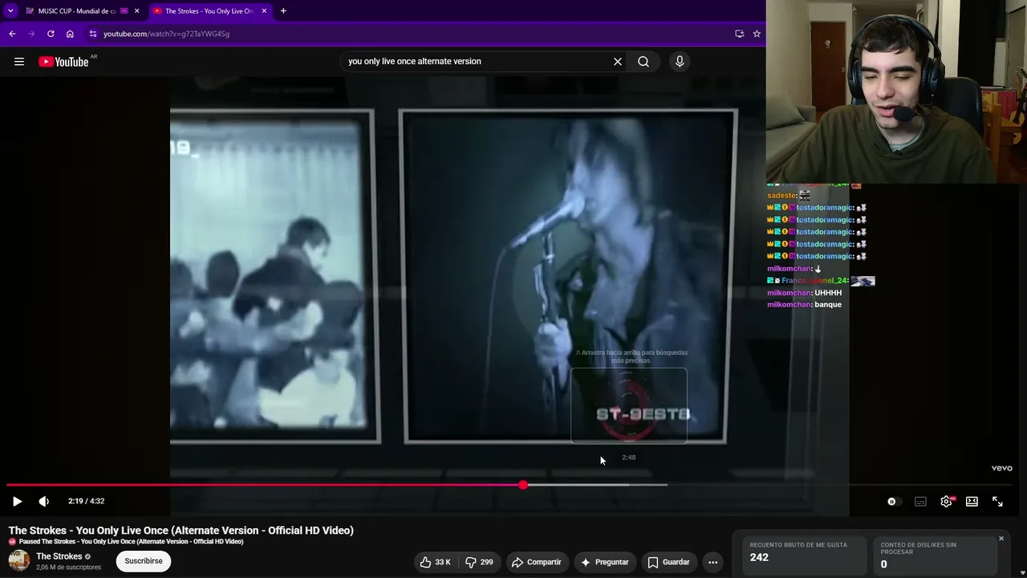Go back in browser history
The width and height of the screenshot is (1027, 578).
click(x=12, y=34)
